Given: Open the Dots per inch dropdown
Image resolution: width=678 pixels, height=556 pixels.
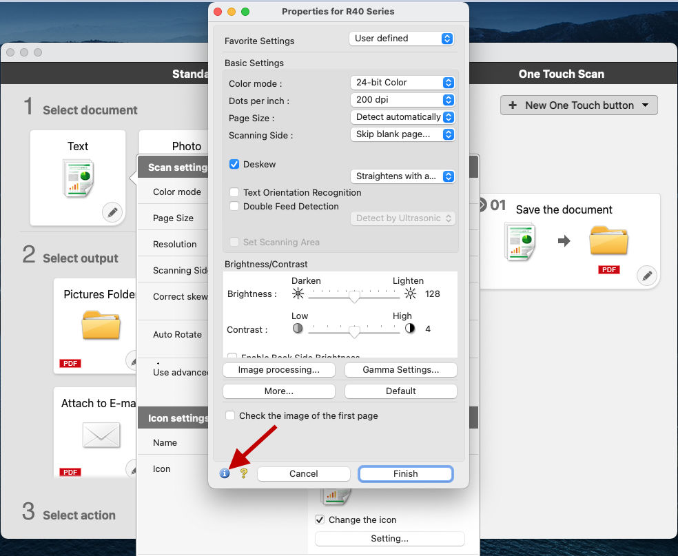Looking at the screenshot, I should [403, 100].
